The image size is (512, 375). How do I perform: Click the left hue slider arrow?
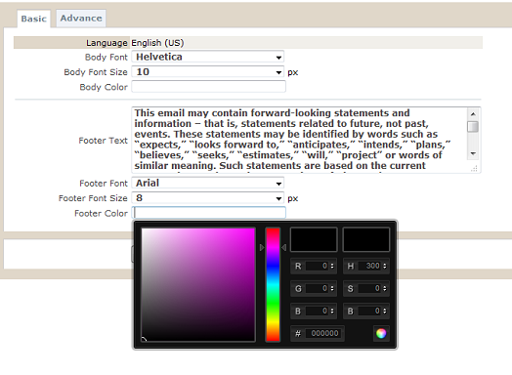[x=262, y=248]
